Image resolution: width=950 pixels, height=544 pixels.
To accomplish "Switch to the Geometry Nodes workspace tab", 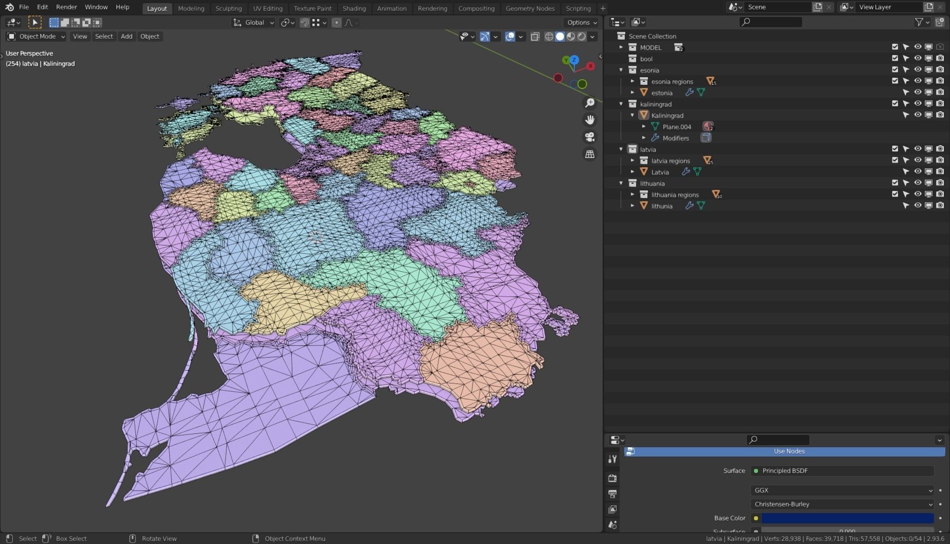I will pyautogui.click(x=530, y=8).
